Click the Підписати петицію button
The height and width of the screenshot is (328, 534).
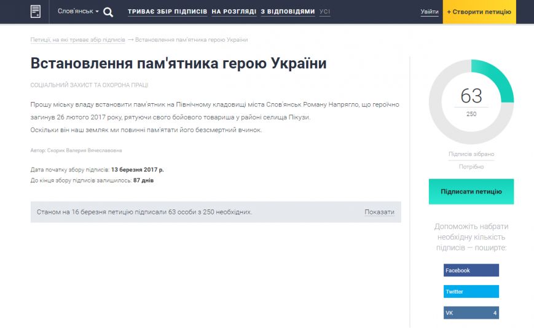471,192
